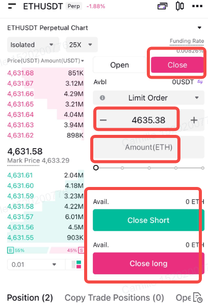
Task: Open the hamburger menu next to ETHUSDT
Action: click(x=12, y=6)
